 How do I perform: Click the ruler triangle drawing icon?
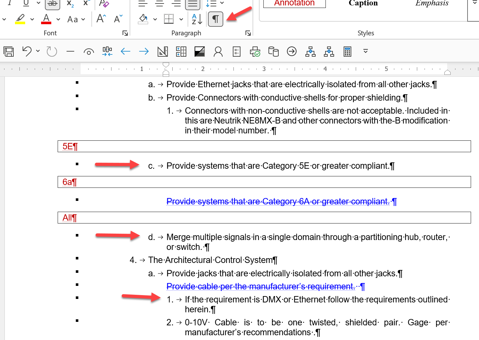pyautogui.click(x=163, y=51)
